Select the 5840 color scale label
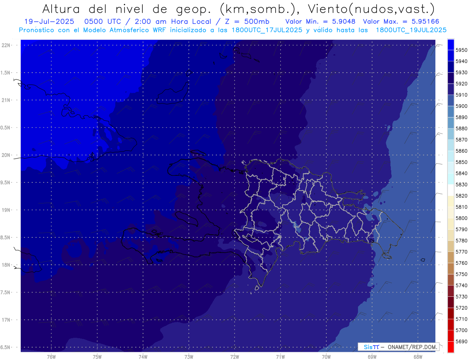The image size is (469, 362). (x=462, y=173)
